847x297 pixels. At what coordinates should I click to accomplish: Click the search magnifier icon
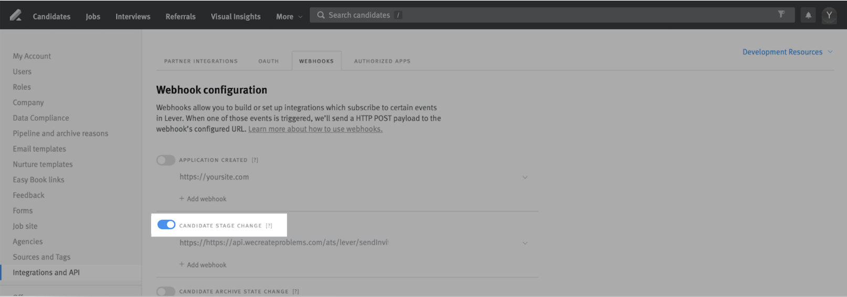(x=321, y=15)
